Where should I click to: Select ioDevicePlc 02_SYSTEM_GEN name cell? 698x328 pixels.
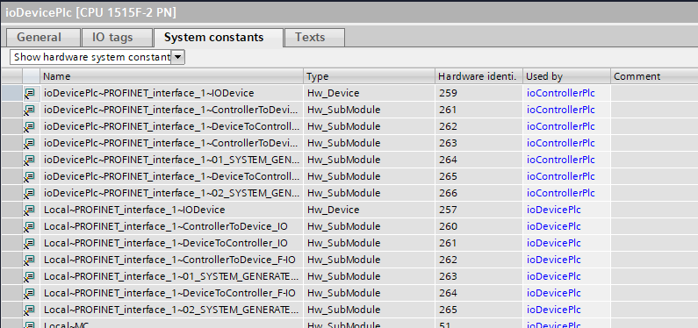[172, 193]
